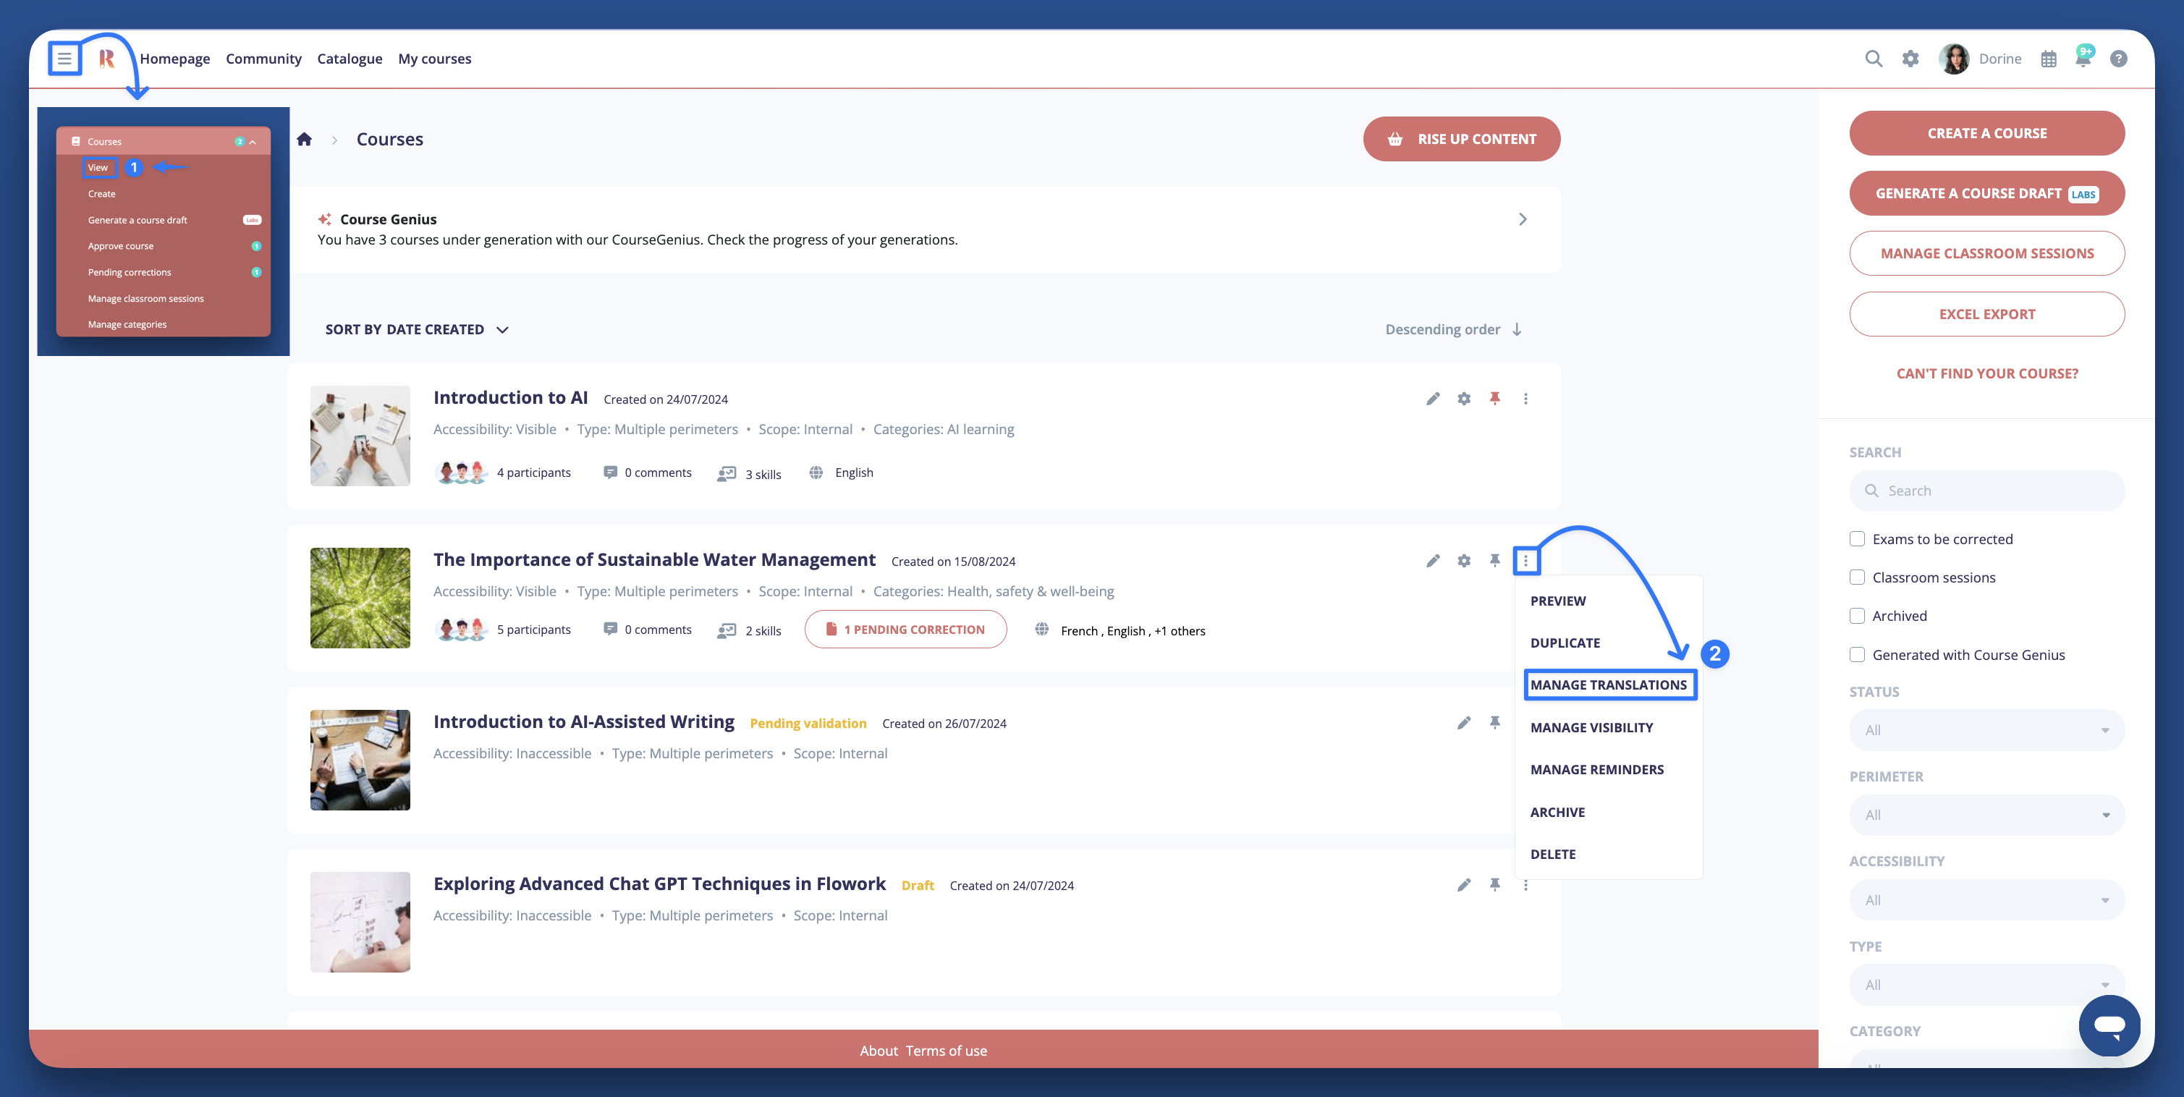Click the 1 Pending Correction button
The width and height of the screenshot is (2184, 1097).
click(905, 629)
